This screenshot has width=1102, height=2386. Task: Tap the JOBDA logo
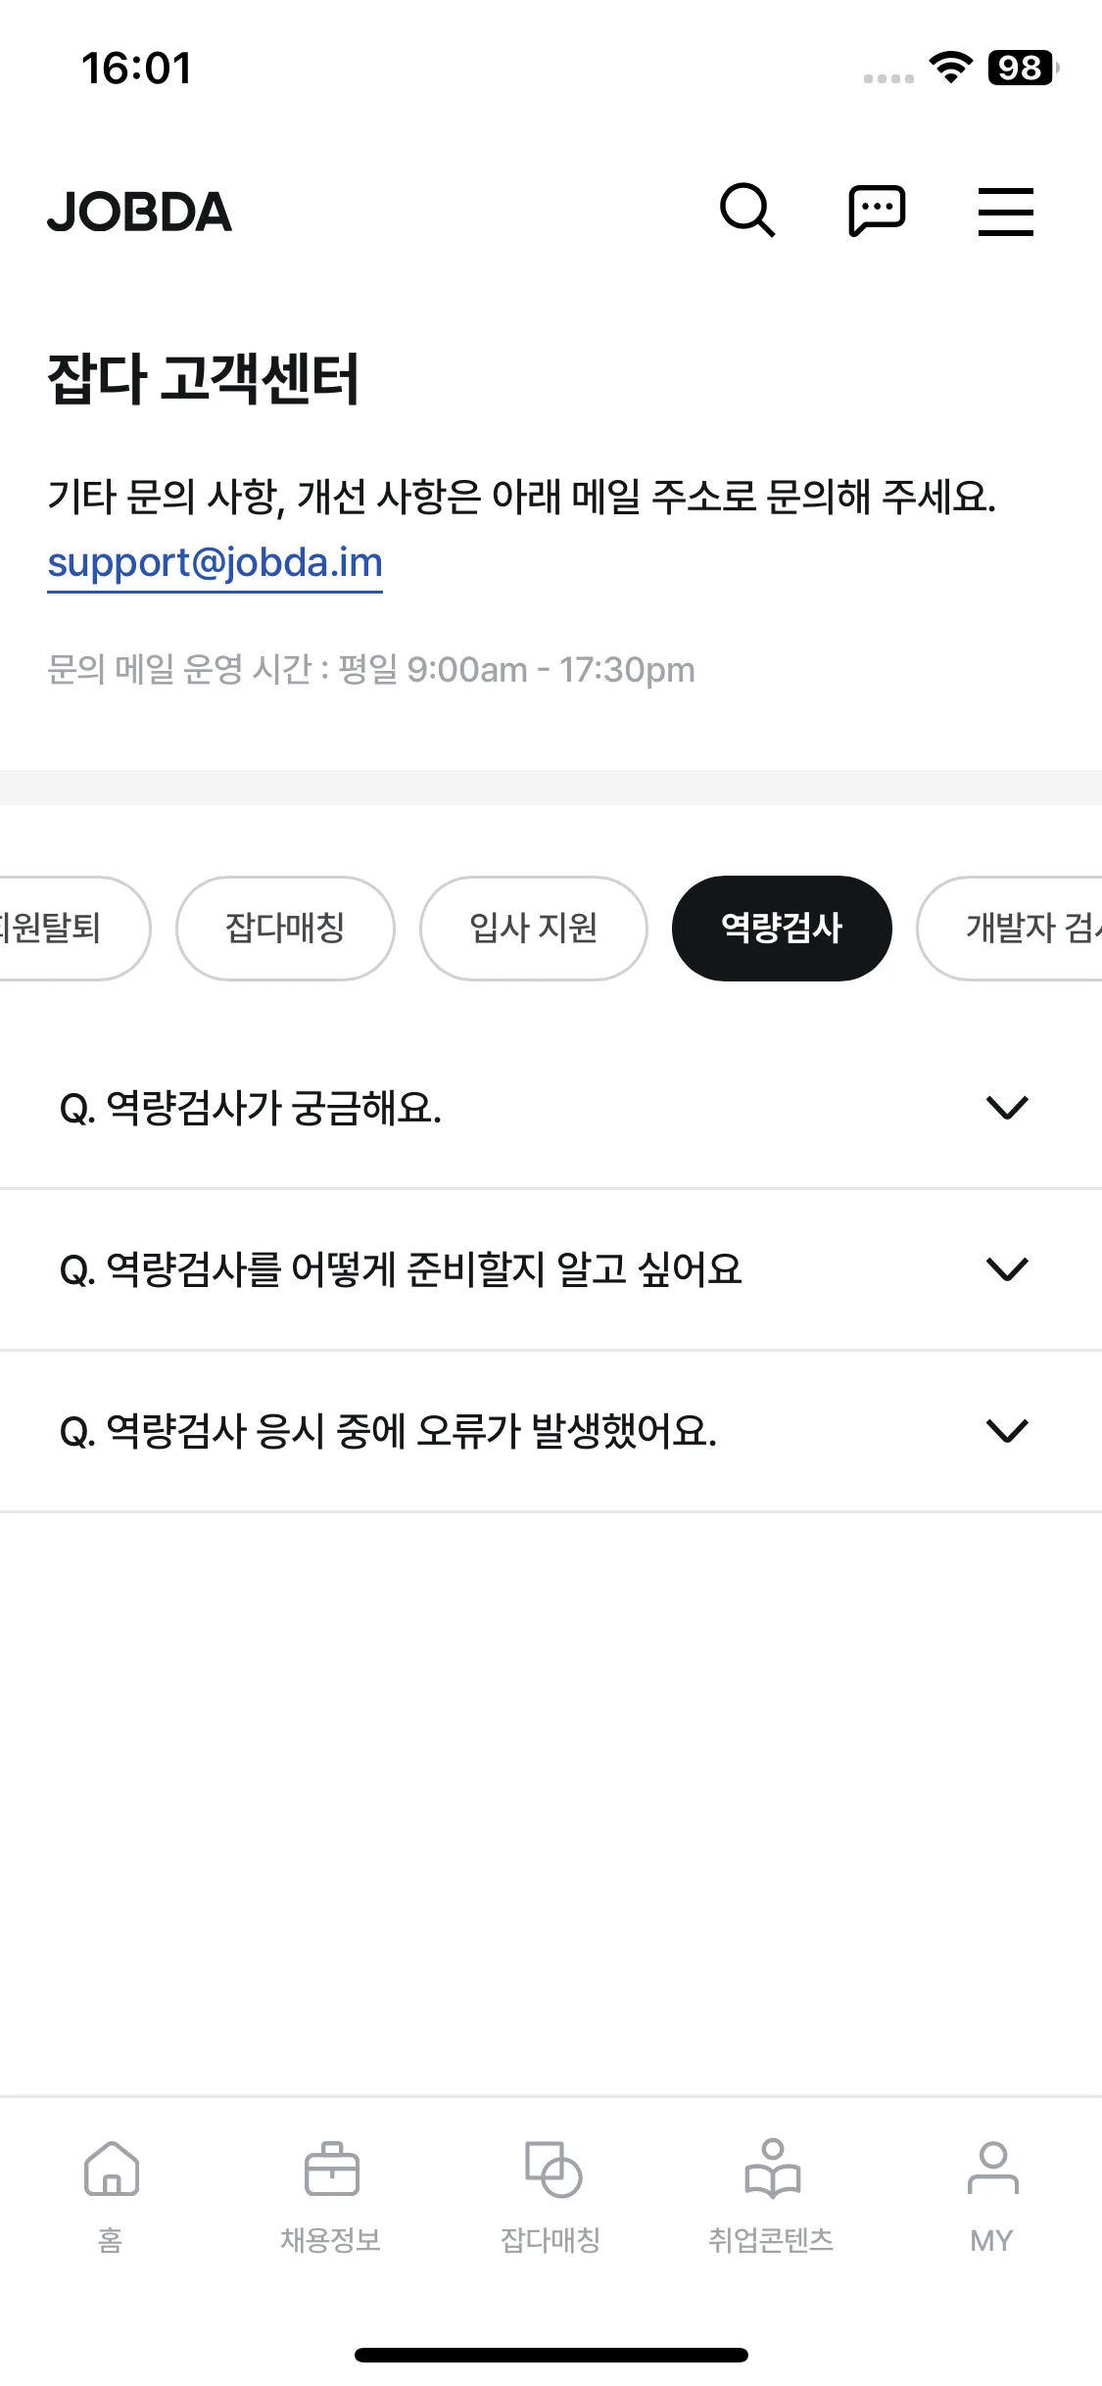pyautogui.click(x=139, y=212)
